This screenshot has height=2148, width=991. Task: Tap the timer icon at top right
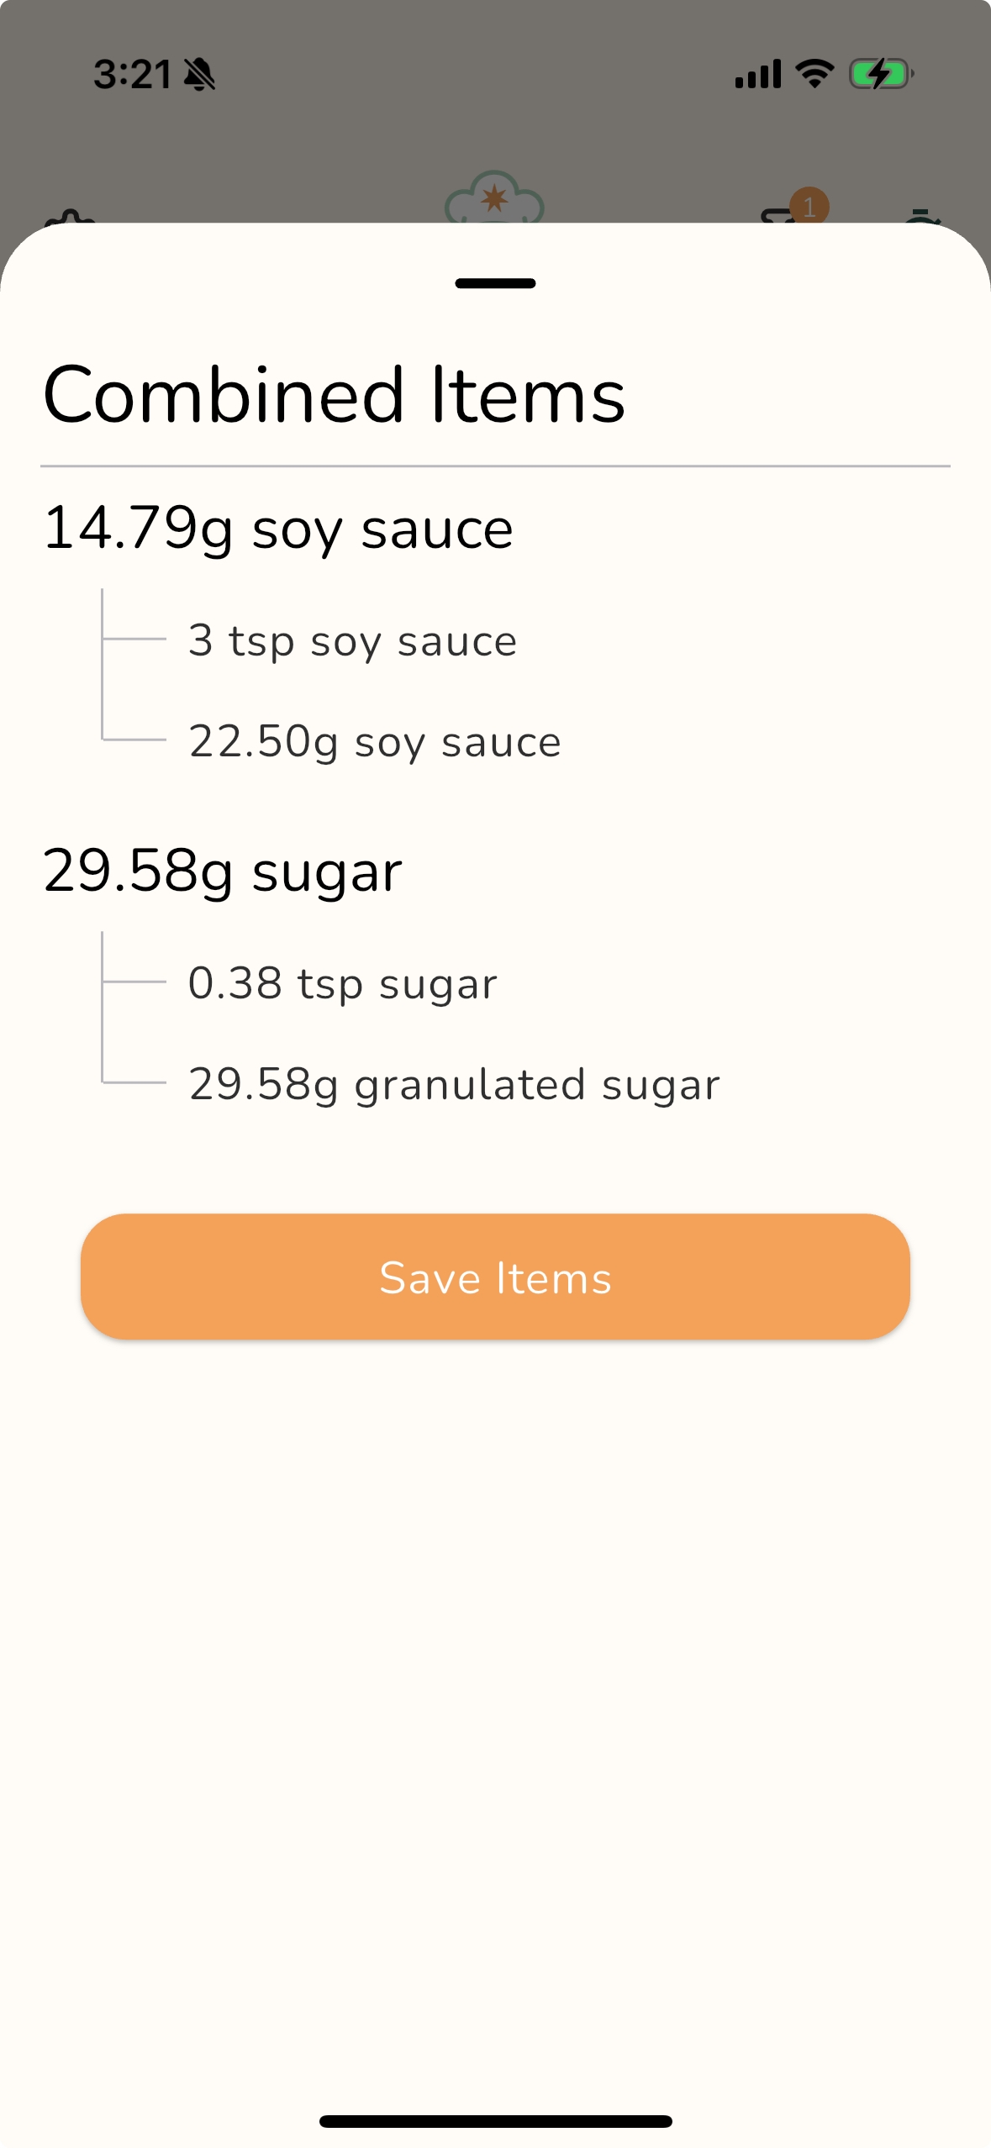point(922,217)
